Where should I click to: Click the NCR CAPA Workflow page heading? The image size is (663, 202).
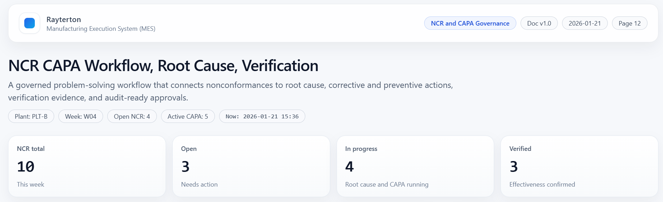(x=163, y=66)
